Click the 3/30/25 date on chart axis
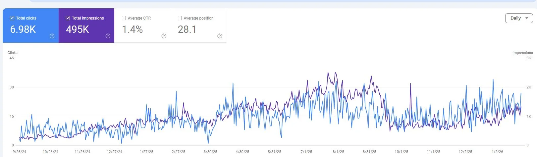The width and height of the screenshot is (537, 157). click(210, 152)
